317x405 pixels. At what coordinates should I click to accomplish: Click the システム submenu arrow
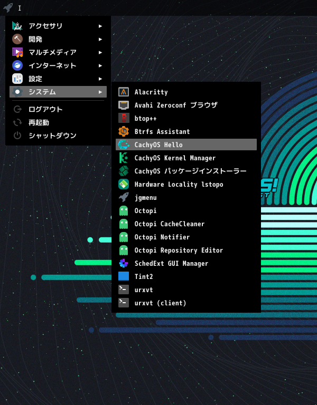pyautogui.click(x=100, y=92)
